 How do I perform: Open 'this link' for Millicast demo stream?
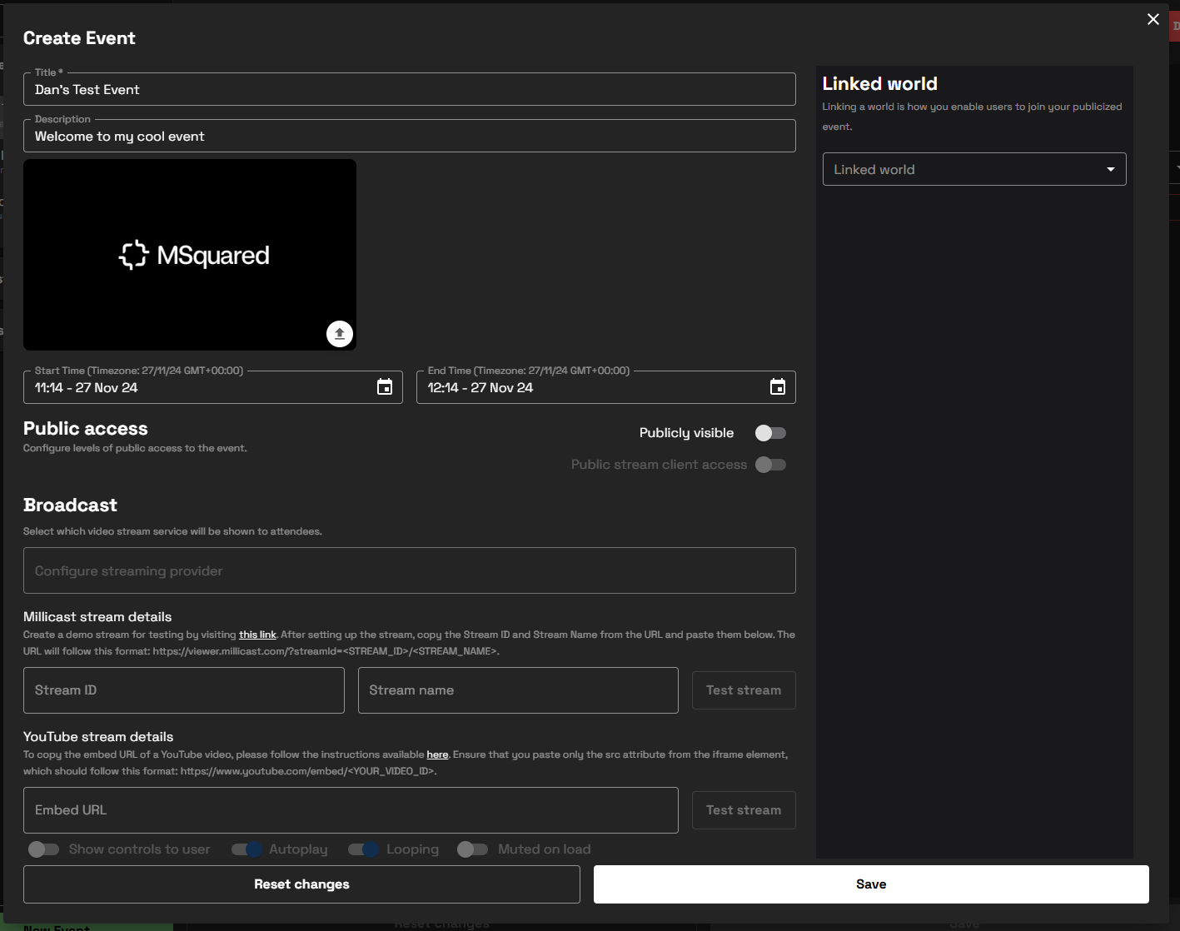(x=257, y=635)
